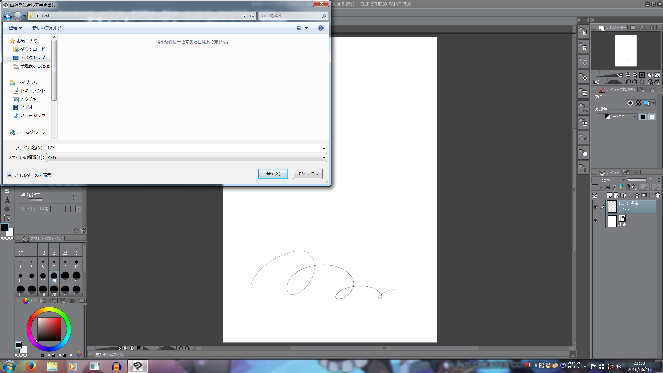Click the create layer mask icon
The height and width of the screenshot is (373, 663).
(644, 195)
